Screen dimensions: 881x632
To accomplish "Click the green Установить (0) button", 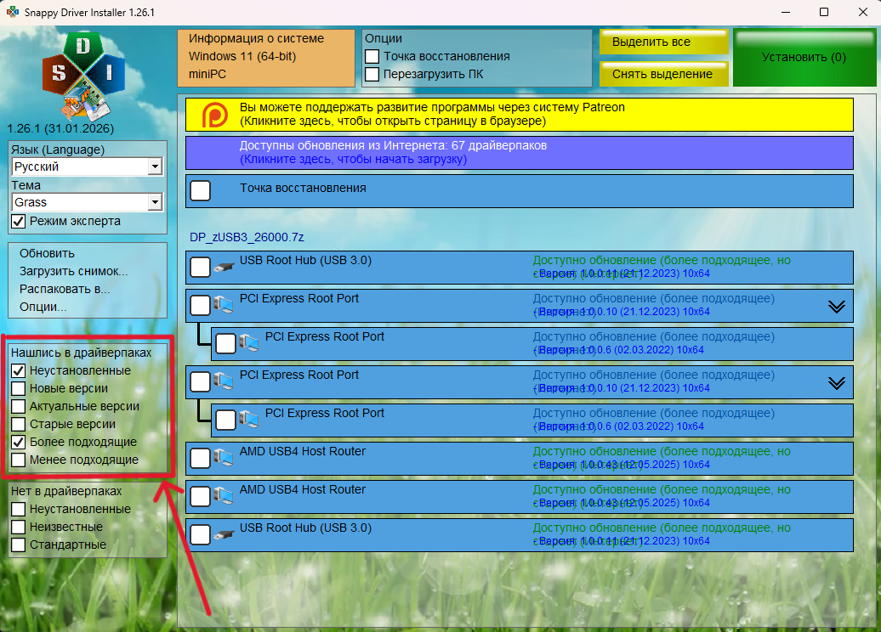I will 804,57.
